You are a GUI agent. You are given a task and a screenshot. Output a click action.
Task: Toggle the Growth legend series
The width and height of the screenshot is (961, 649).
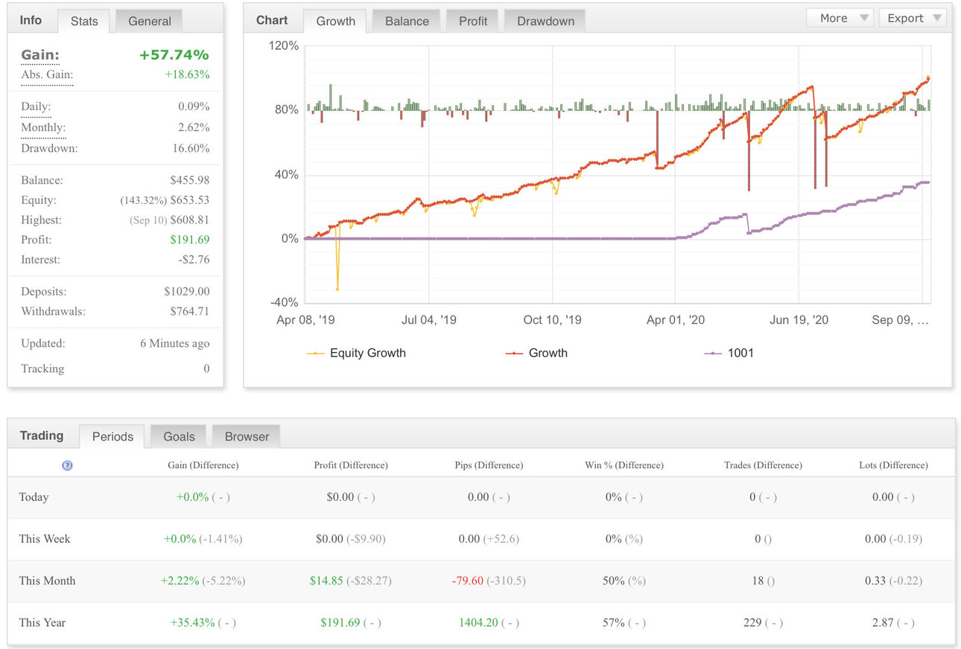tap(536, 353)
